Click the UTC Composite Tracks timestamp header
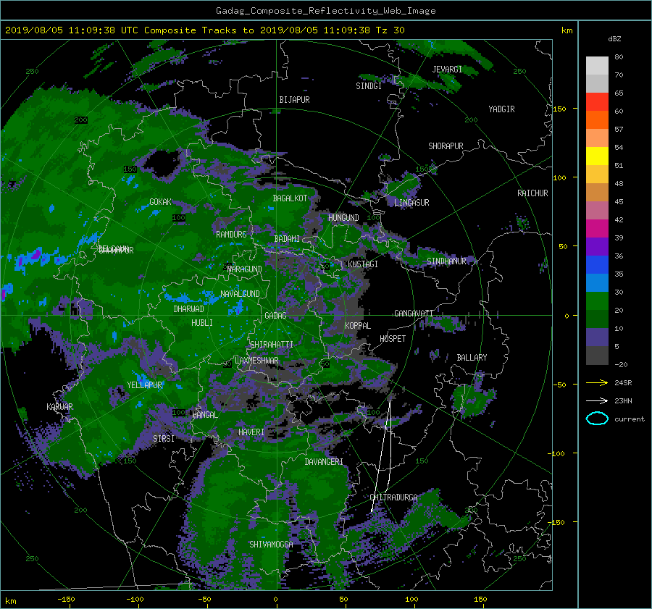 (x=204, y=30)
